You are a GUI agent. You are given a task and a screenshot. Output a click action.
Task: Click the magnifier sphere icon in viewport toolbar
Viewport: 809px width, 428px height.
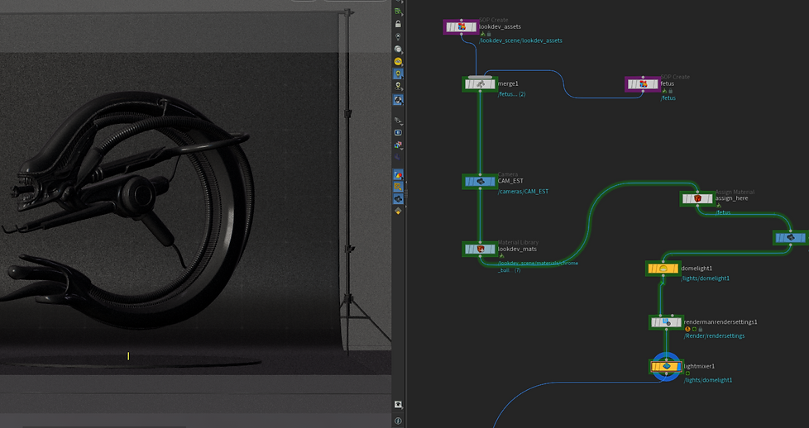[398, 49]
